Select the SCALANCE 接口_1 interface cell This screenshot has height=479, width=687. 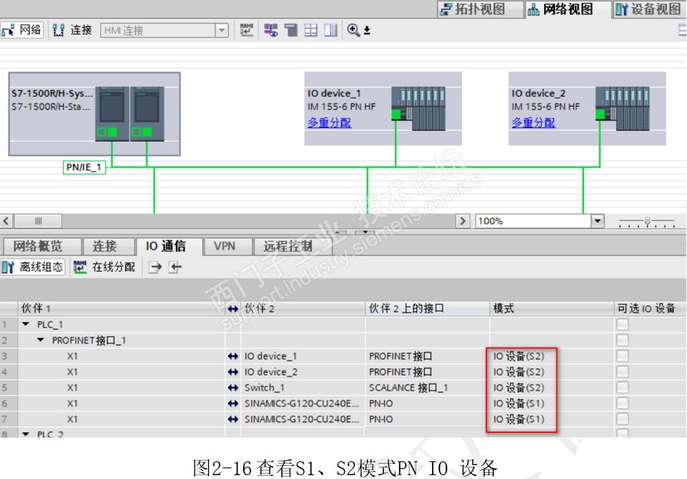427,388
